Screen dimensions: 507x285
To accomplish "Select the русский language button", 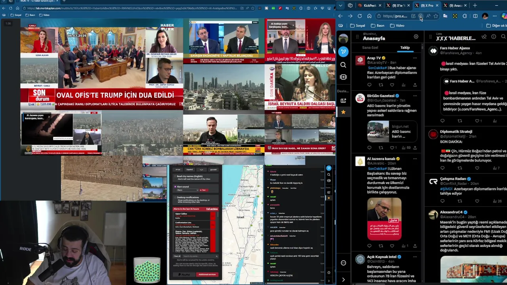I will (213, 169).
